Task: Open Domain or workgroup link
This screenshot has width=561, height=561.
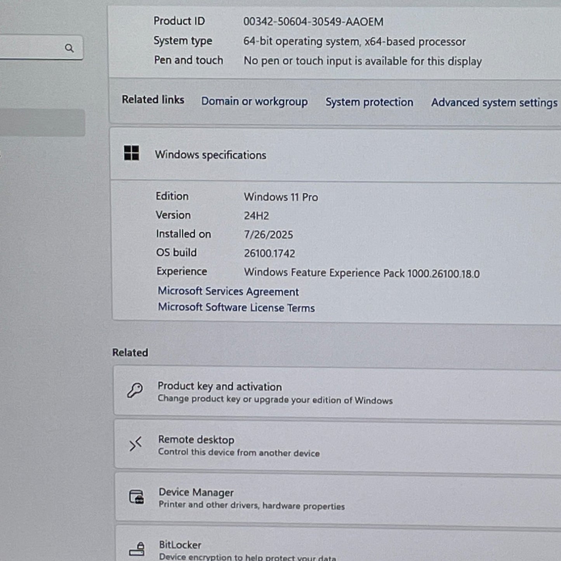Action: click(254, 102)
